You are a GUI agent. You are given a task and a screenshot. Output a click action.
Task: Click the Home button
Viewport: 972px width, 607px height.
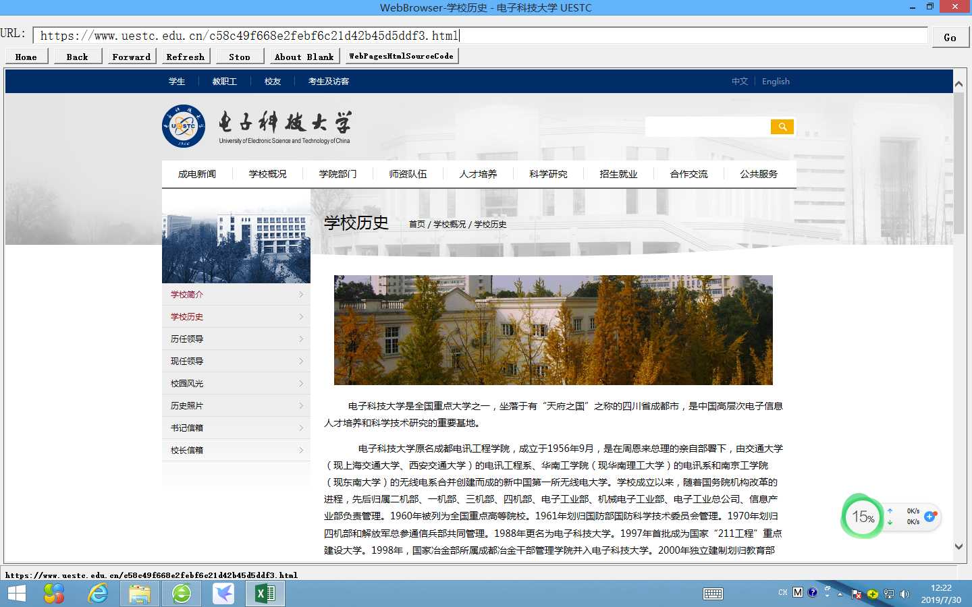(26, 56)
